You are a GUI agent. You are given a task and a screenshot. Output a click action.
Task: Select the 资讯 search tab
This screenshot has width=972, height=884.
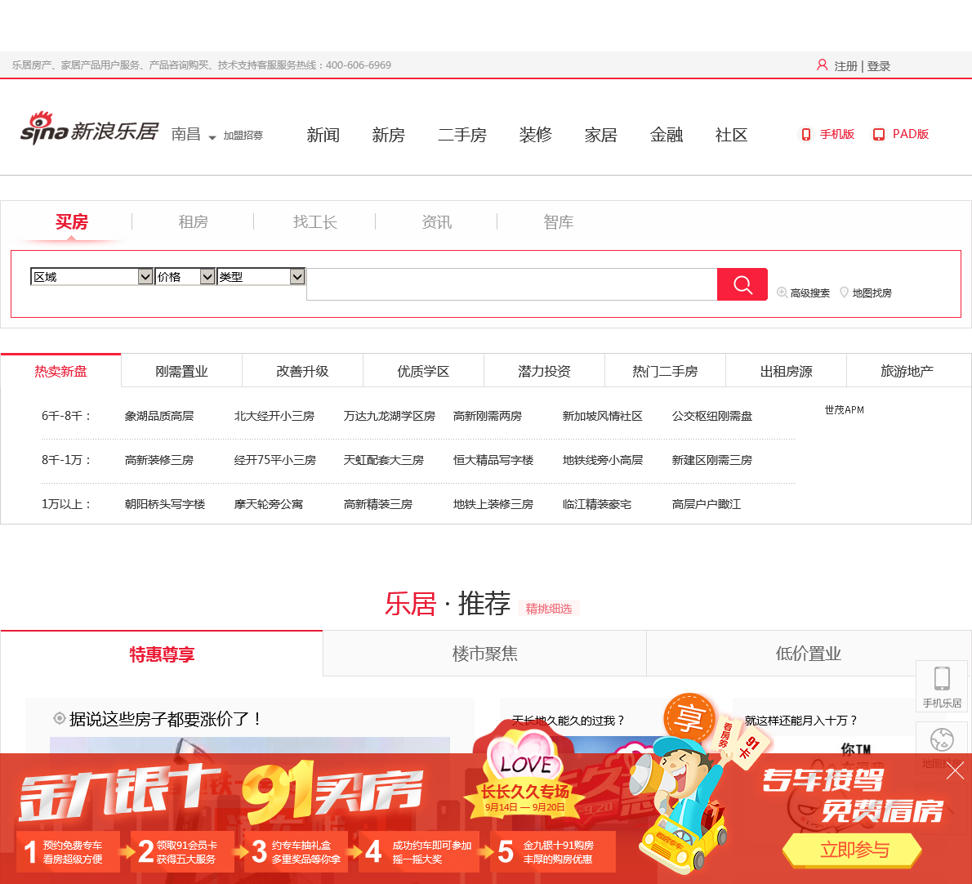[437, 222]
